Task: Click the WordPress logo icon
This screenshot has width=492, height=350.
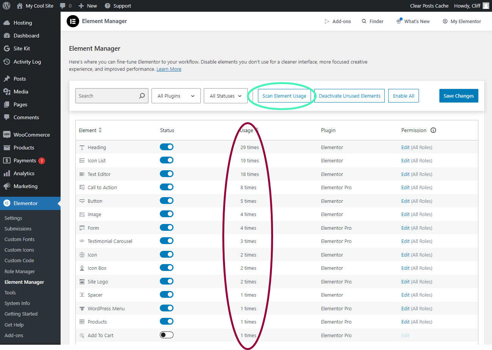Action: pos(6,6)
